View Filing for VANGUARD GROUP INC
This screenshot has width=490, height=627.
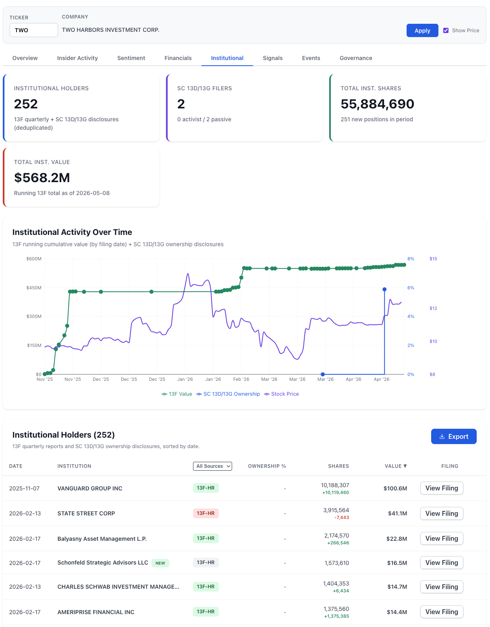[x=442, y=488]
